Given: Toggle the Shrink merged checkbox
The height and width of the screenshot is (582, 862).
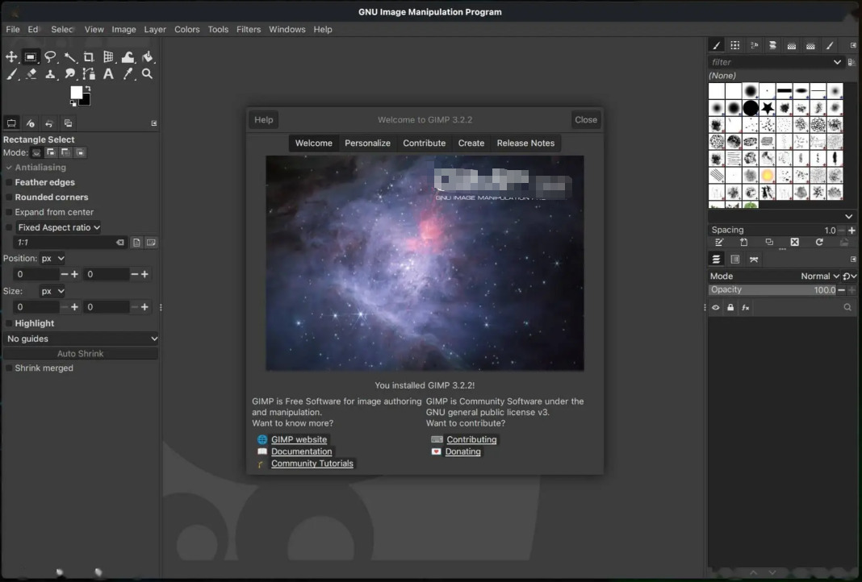Looking at the screenshot, I should click(x=9, y=368).
